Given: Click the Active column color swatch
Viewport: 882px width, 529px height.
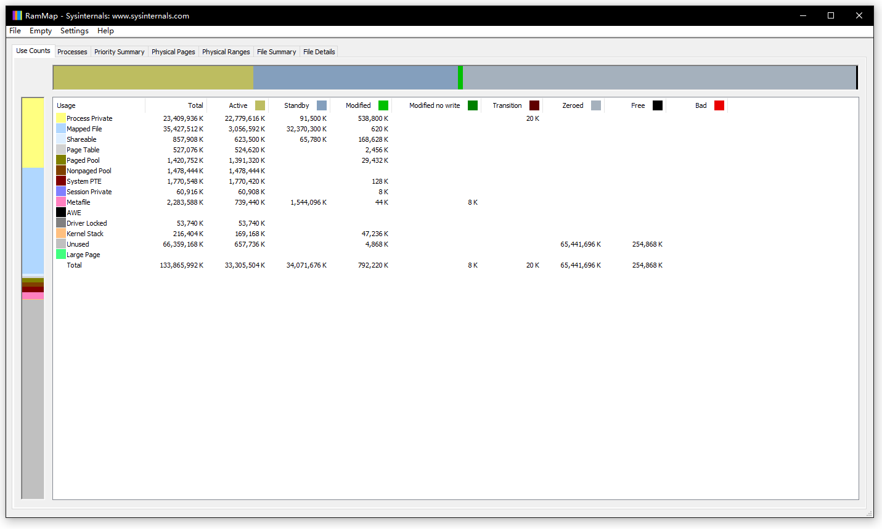Looking at the screenshot, I should coord(260,105).
